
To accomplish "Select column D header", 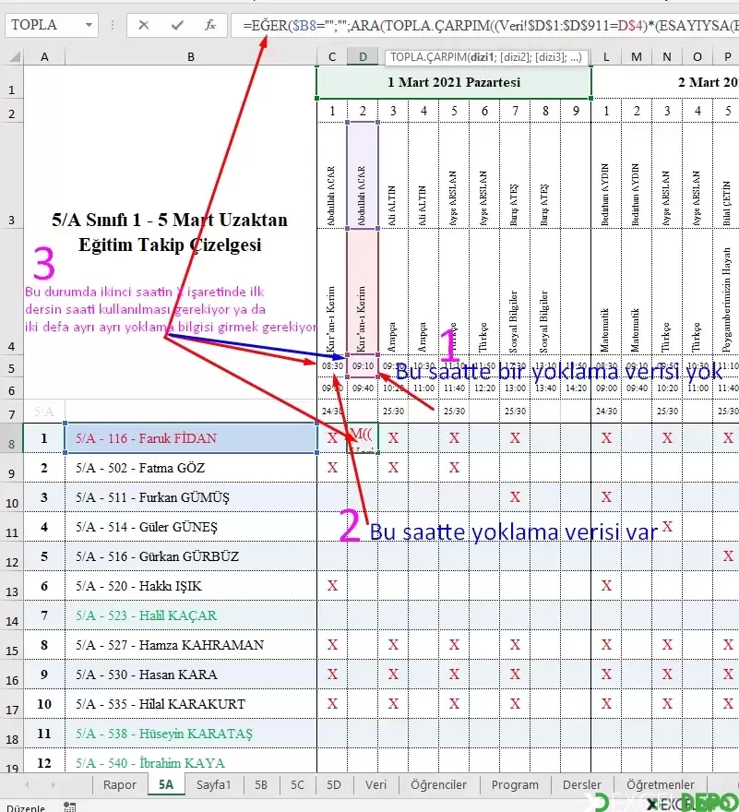I will [363, 56].
